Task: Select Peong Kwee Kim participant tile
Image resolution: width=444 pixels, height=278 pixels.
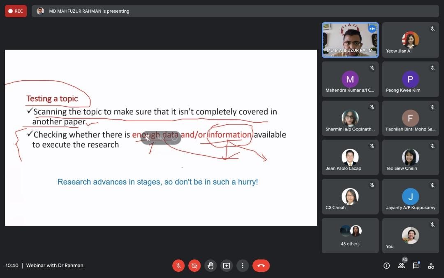Action: (410, 79)
